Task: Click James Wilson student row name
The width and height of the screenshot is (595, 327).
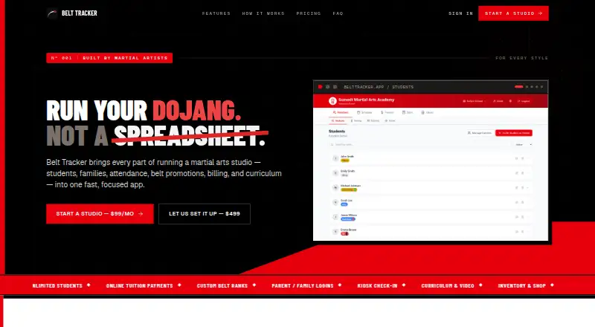Action: point(349,215)
